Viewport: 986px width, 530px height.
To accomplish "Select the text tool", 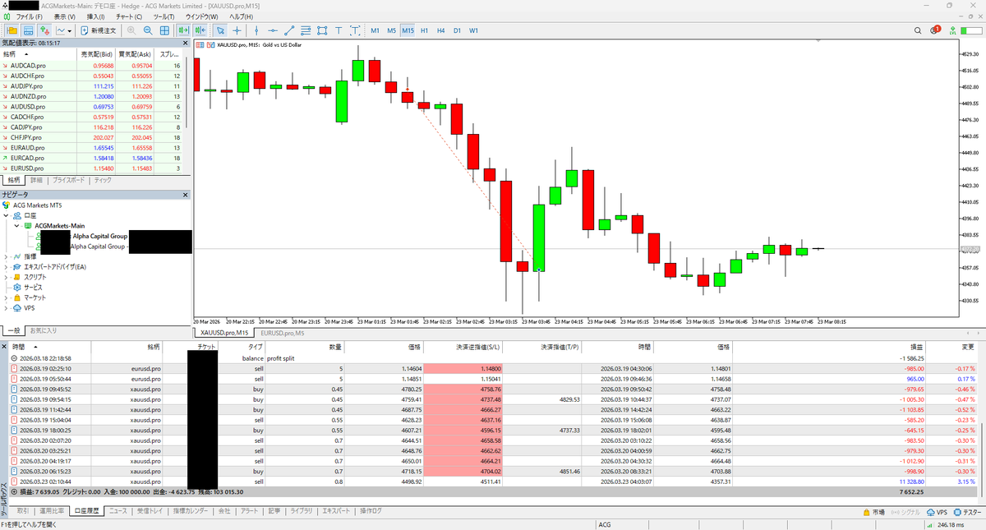I will [x=339, y=31].
